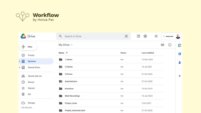Click the search magnifier icon
Viewport: 201px width, 113px height.
tap(60, 36)
